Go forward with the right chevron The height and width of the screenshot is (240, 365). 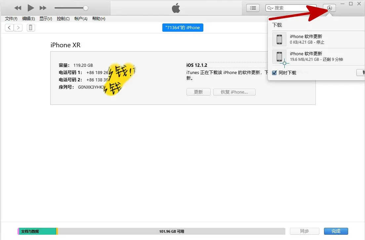pos(18,28)
